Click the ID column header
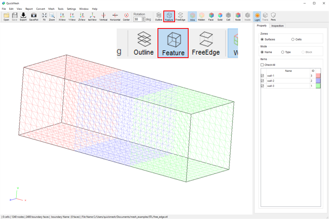Viewport: 329px width, 219px height. 313,71
